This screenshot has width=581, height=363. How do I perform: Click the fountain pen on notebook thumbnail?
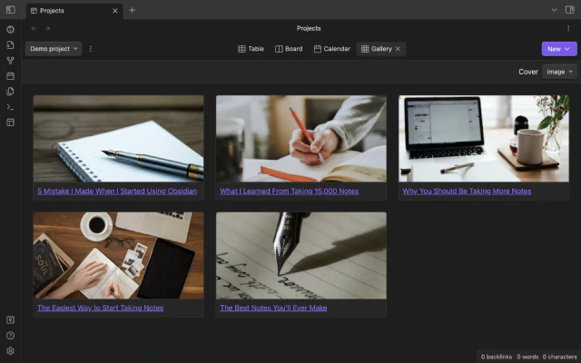[x=118, y=139]
